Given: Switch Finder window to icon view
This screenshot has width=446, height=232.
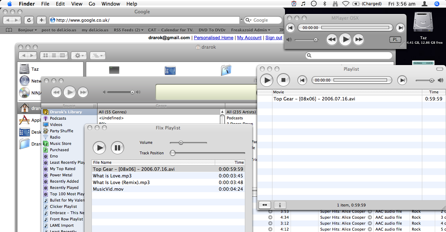Looking at the screenshot, I should pos(45,55).
